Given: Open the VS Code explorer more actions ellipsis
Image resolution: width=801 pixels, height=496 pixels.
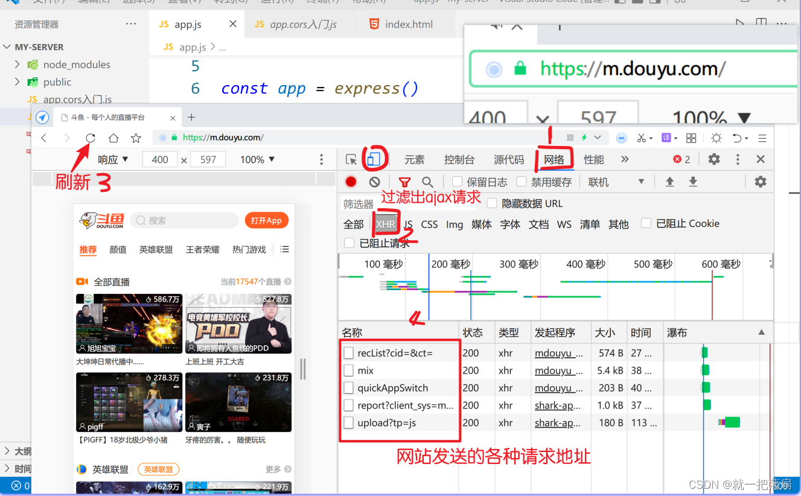Looking at the screenshot, I should (131, 24).
